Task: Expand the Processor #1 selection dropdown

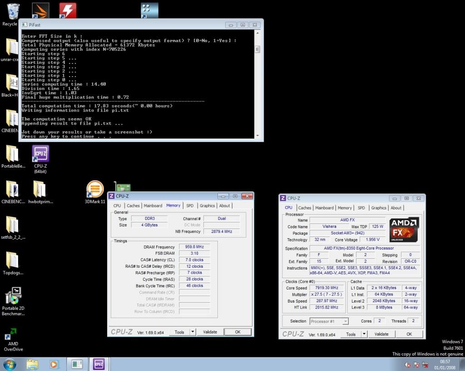Action: [345, 321]
